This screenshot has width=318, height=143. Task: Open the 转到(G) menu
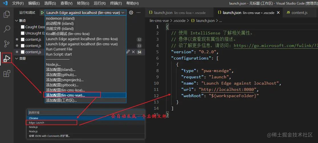(x=83, y=3)
